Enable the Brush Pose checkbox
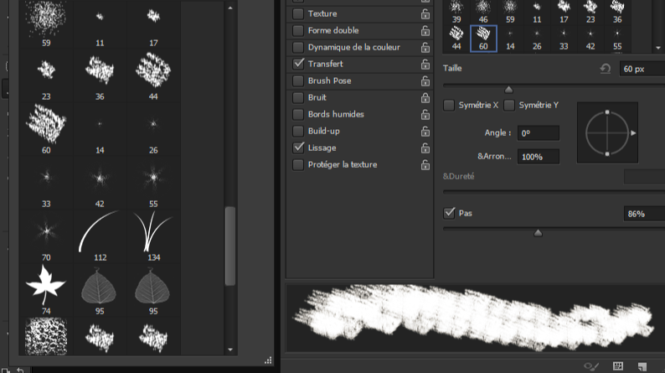Image resolution: width=665 pixels, height=373 pixels. pos(298,80)
